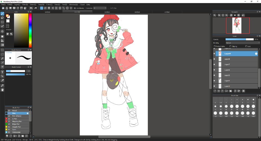The image size is (261, 141).
Task: Click the zoom out icon in Navigator
Action: click(x=227, y=15)
